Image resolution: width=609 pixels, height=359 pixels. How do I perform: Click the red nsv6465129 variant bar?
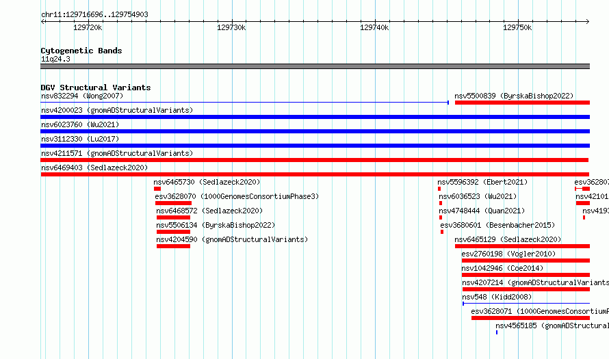pos(522,246)
